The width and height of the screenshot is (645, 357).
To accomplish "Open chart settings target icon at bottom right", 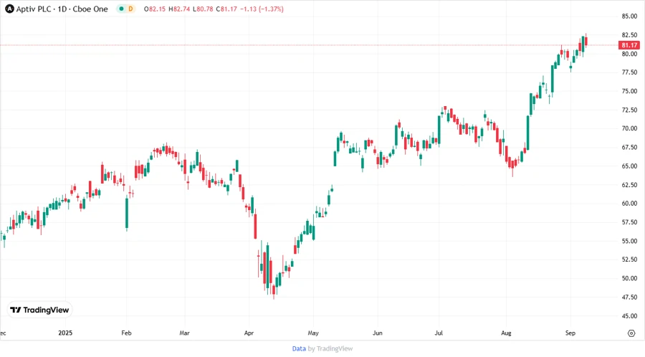I will (631, 333).
